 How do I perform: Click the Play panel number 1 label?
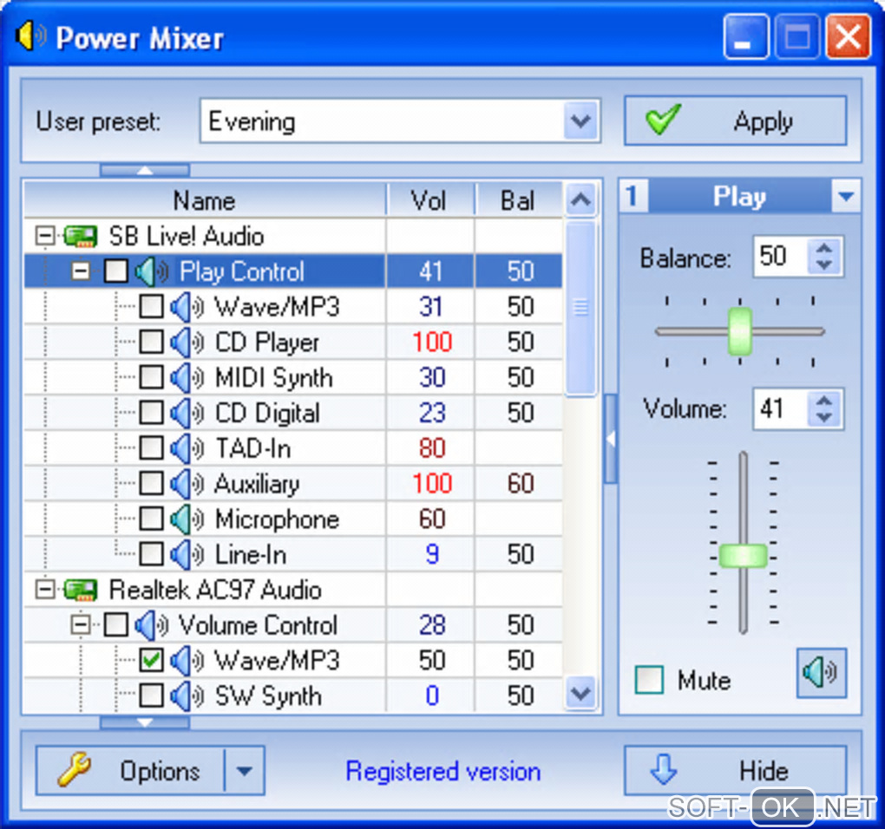point(633,196)
